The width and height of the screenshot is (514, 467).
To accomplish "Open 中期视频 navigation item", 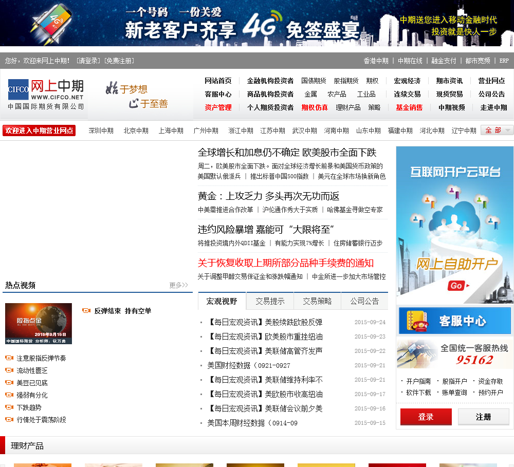I will [452, 107].
